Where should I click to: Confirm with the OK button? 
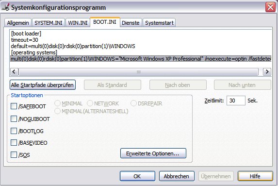(137, 176)
